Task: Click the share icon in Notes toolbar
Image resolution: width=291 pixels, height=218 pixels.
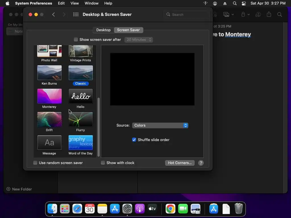Action: pyautogui.click(x=269, y=14)
